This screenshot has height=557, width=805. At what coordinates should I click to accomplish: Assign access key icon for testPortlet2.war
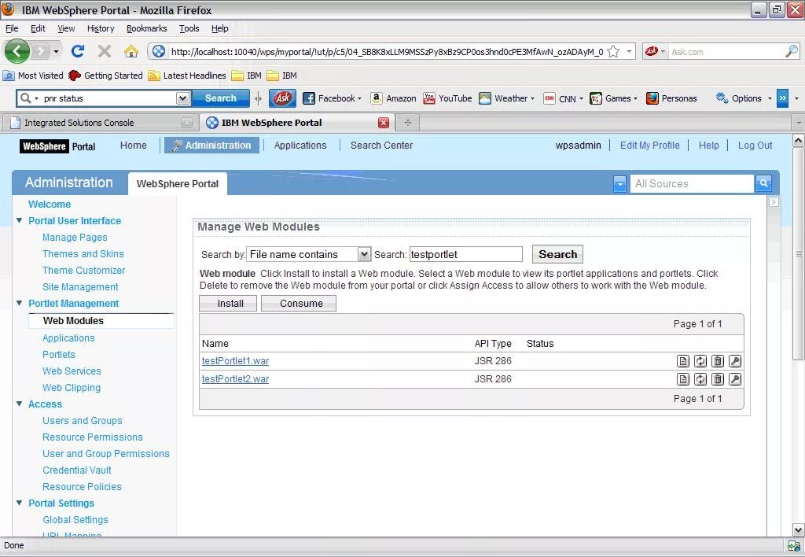(x=735, y=379)
